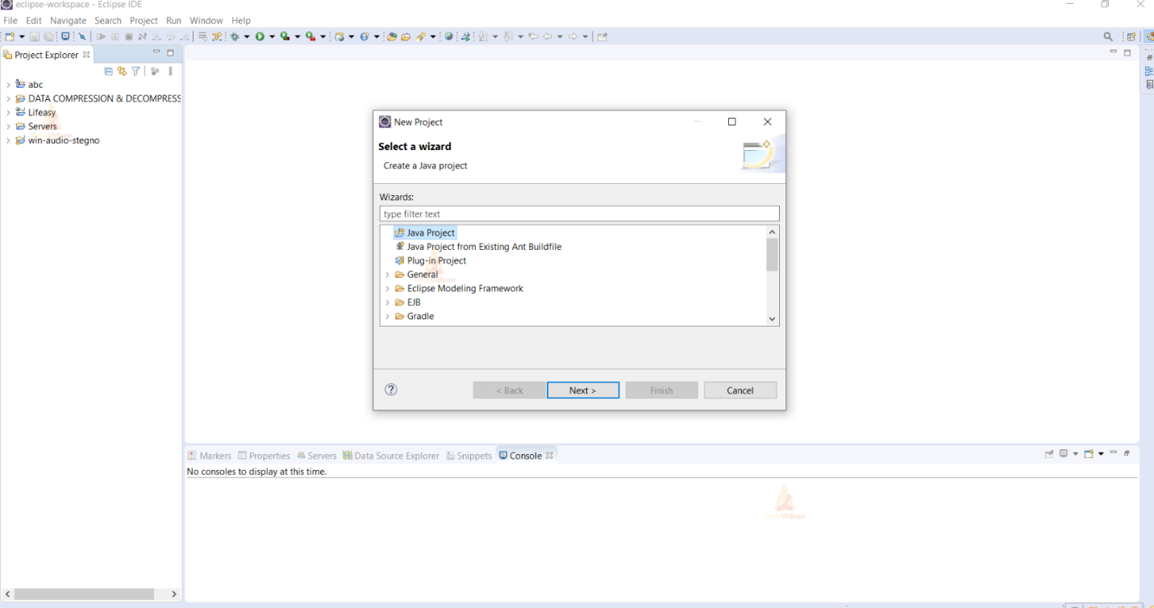This screenshot has width=1154, height=608.
Task: Open the File menu
Action: tap(10, 20)
